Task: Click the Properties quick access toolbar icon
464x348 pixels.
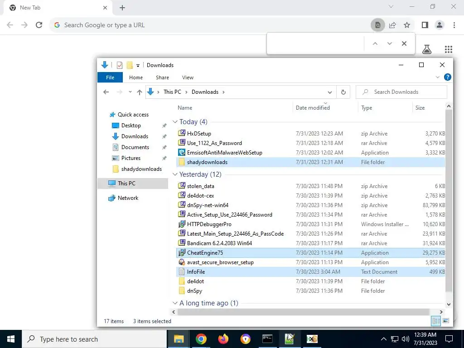Action: click(120, 65)
